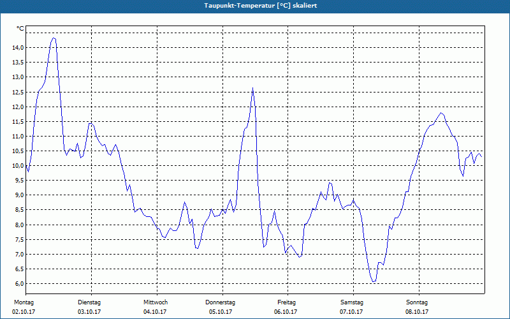
Task: Click the 10,5 y-axis value
Action: coord(18,151)
